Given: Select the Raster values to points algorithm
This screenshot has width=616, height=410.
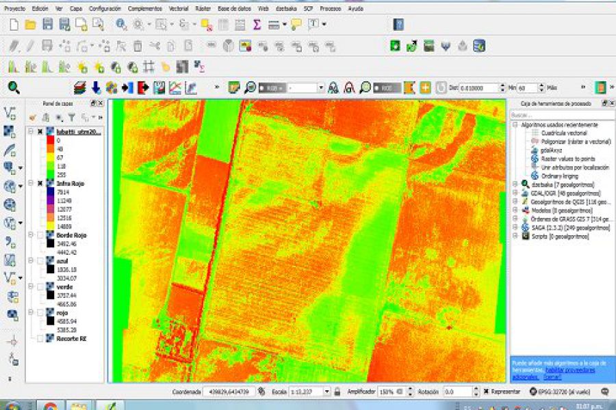Looking at the screenshot, I should click(x=568, y=159).
